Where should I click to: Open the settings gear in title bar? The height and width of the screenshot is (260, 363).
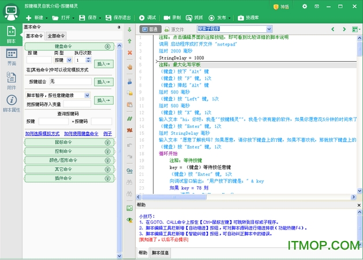tap(305, 6)
